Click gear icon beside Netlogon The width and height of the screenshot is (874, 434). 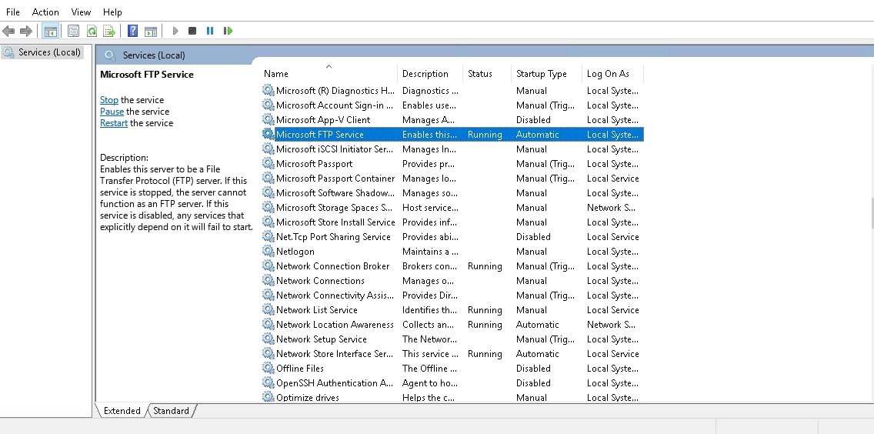[268, 252]
